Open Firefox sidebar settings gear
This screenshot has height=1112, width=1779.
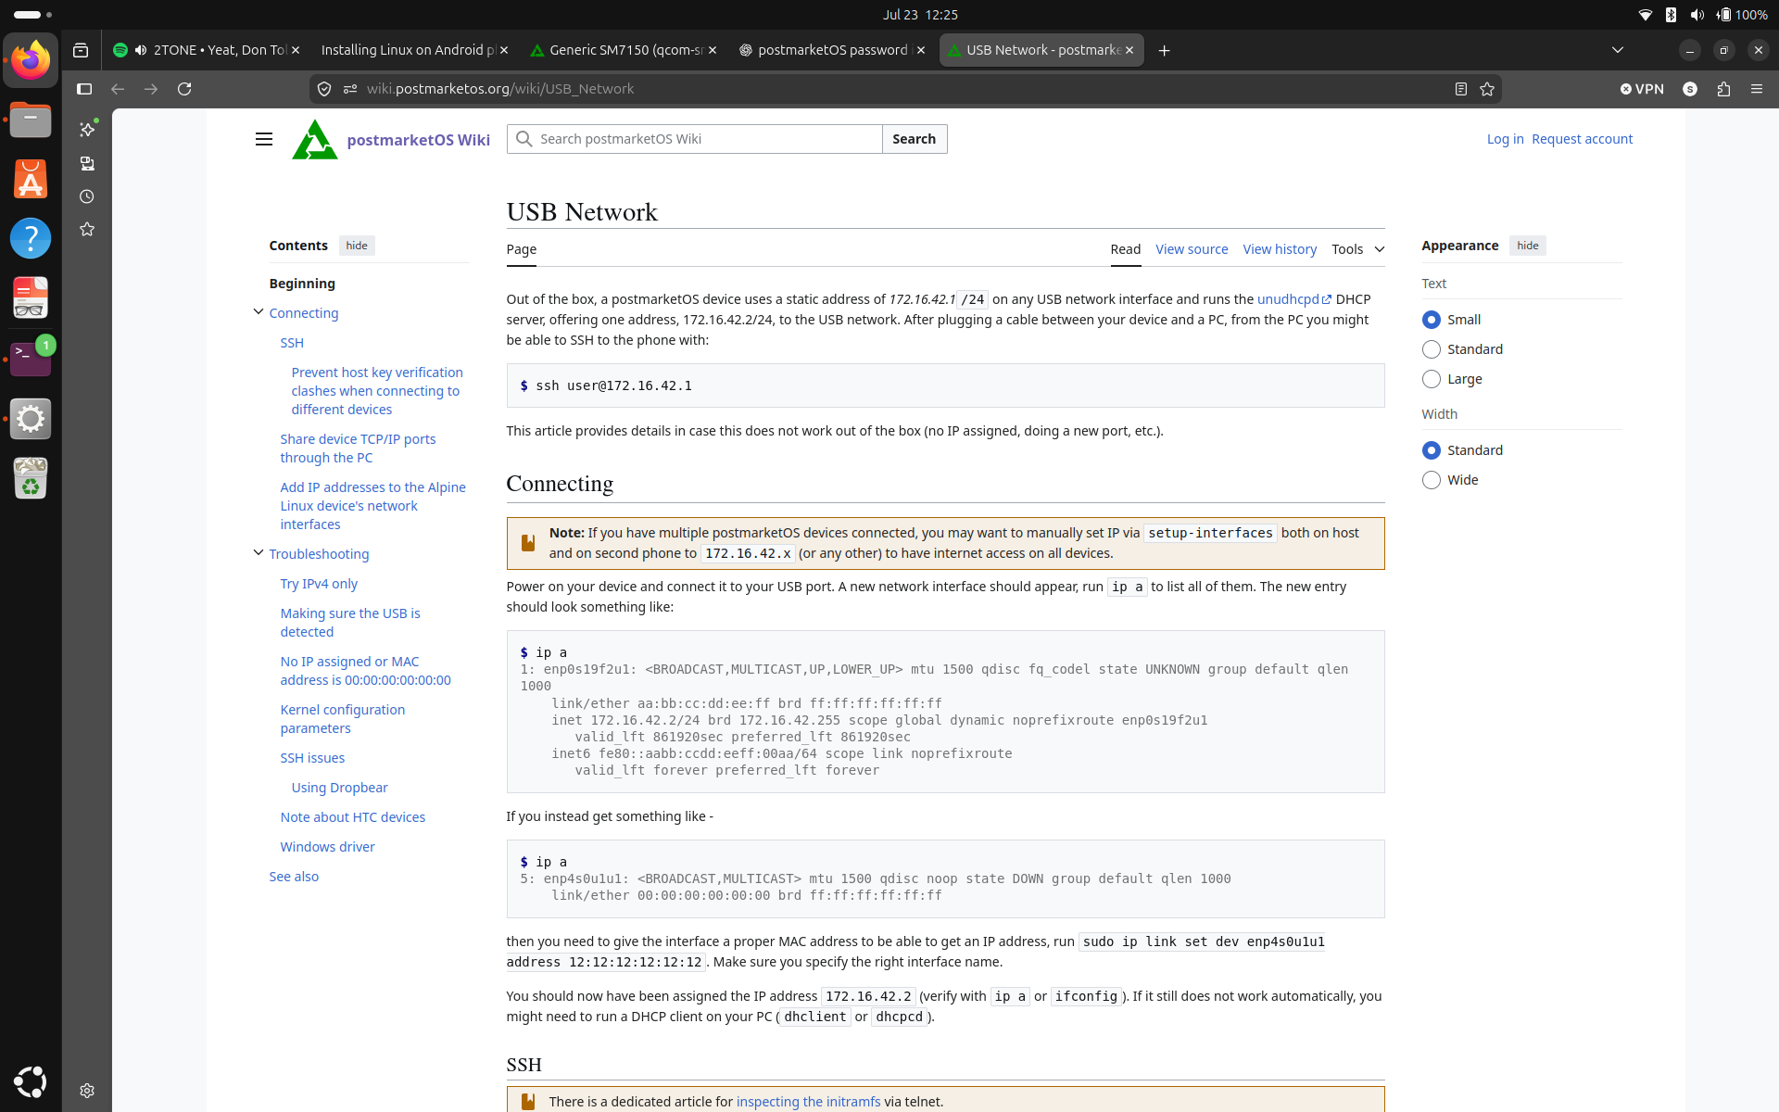pyautogui.click(x=87, y=1091)
